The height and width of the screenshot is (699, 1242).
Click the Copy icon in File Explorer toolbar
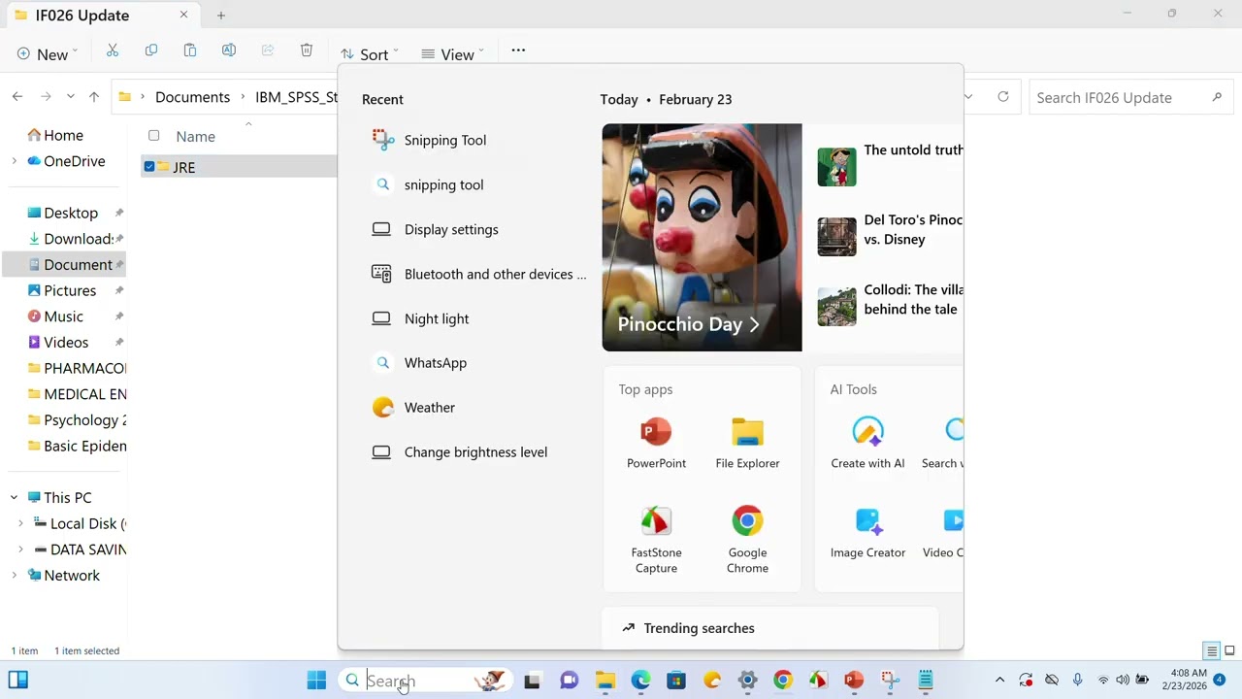click(151, 51)
